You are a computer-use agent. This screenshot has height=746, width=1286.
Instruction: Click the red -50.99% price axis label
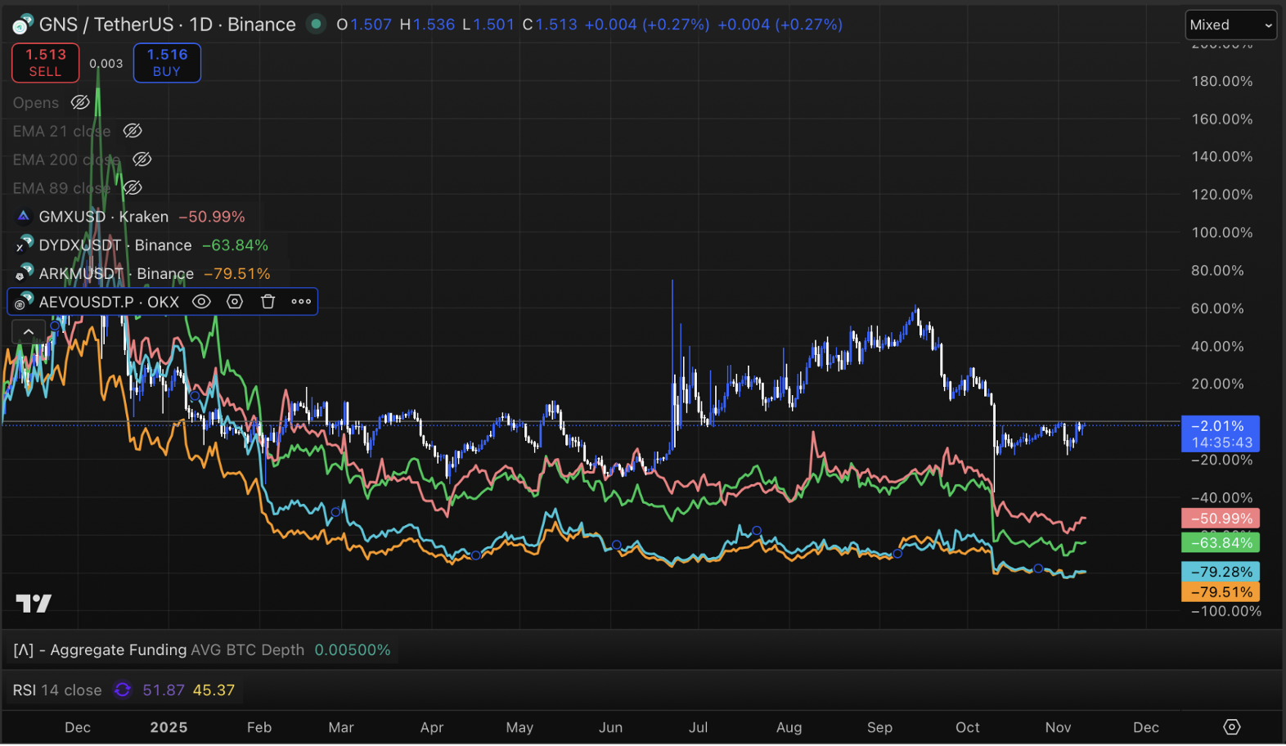(1221, 519)
